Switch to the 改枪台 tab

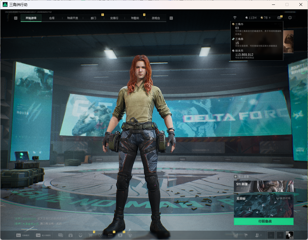156,18
